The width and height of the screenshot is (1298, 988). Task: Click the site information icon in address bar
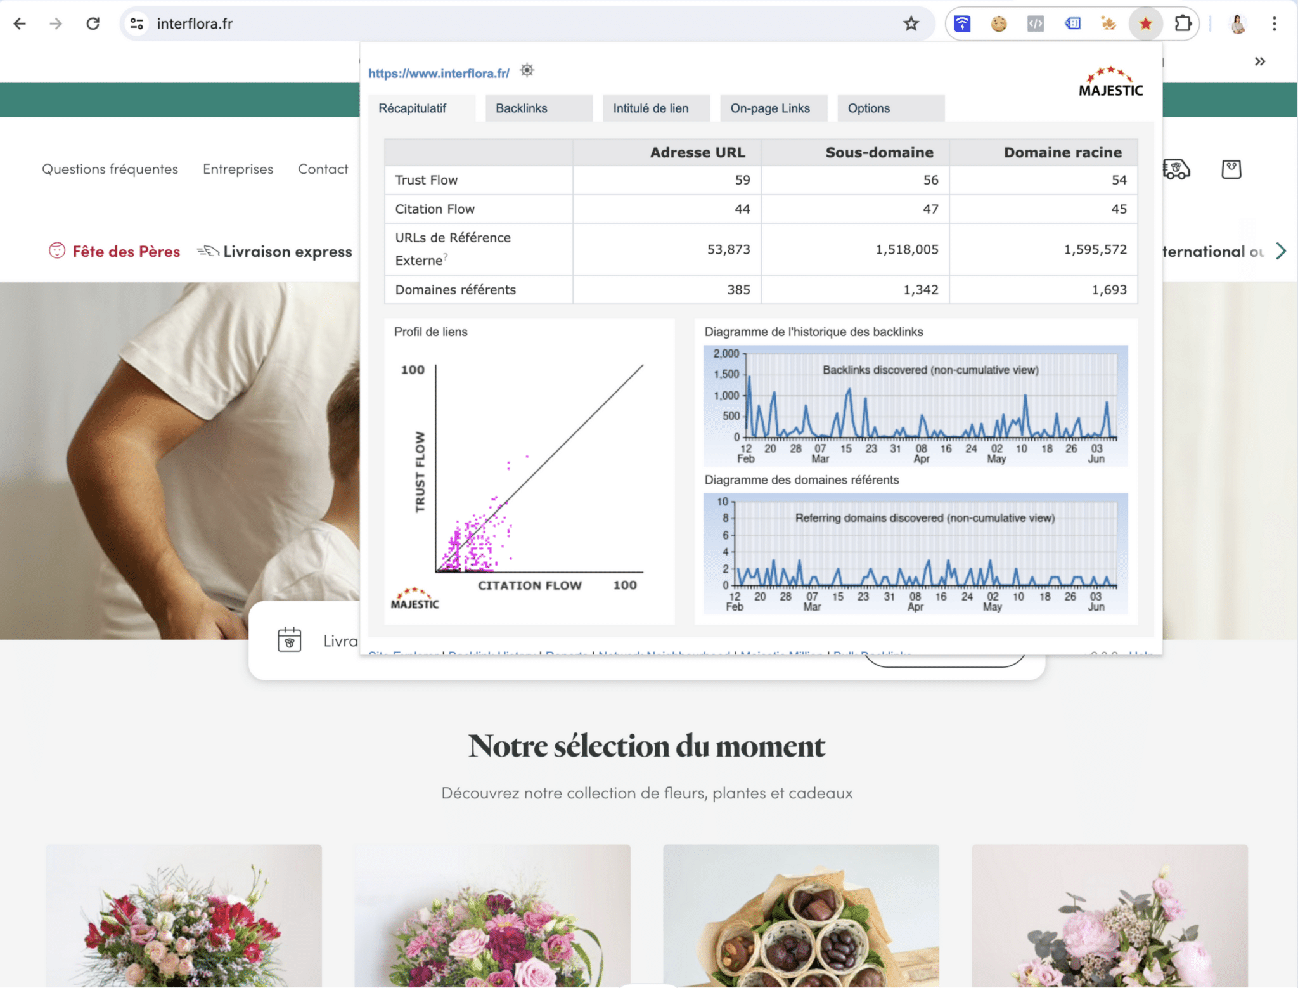[136, 24]
